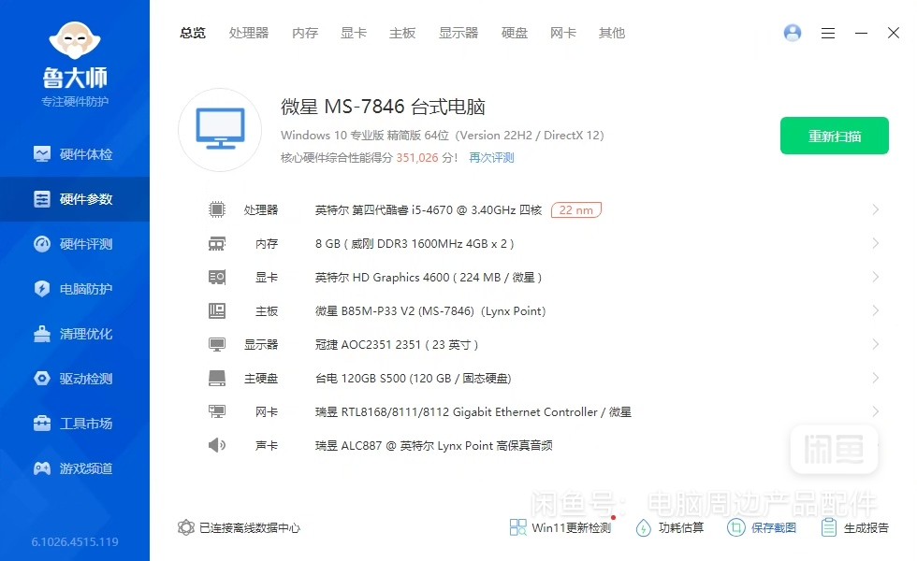This screenshot has width=917, height=561.
Task: Open 清理优化 cleanup section
Action: [74, 334]
